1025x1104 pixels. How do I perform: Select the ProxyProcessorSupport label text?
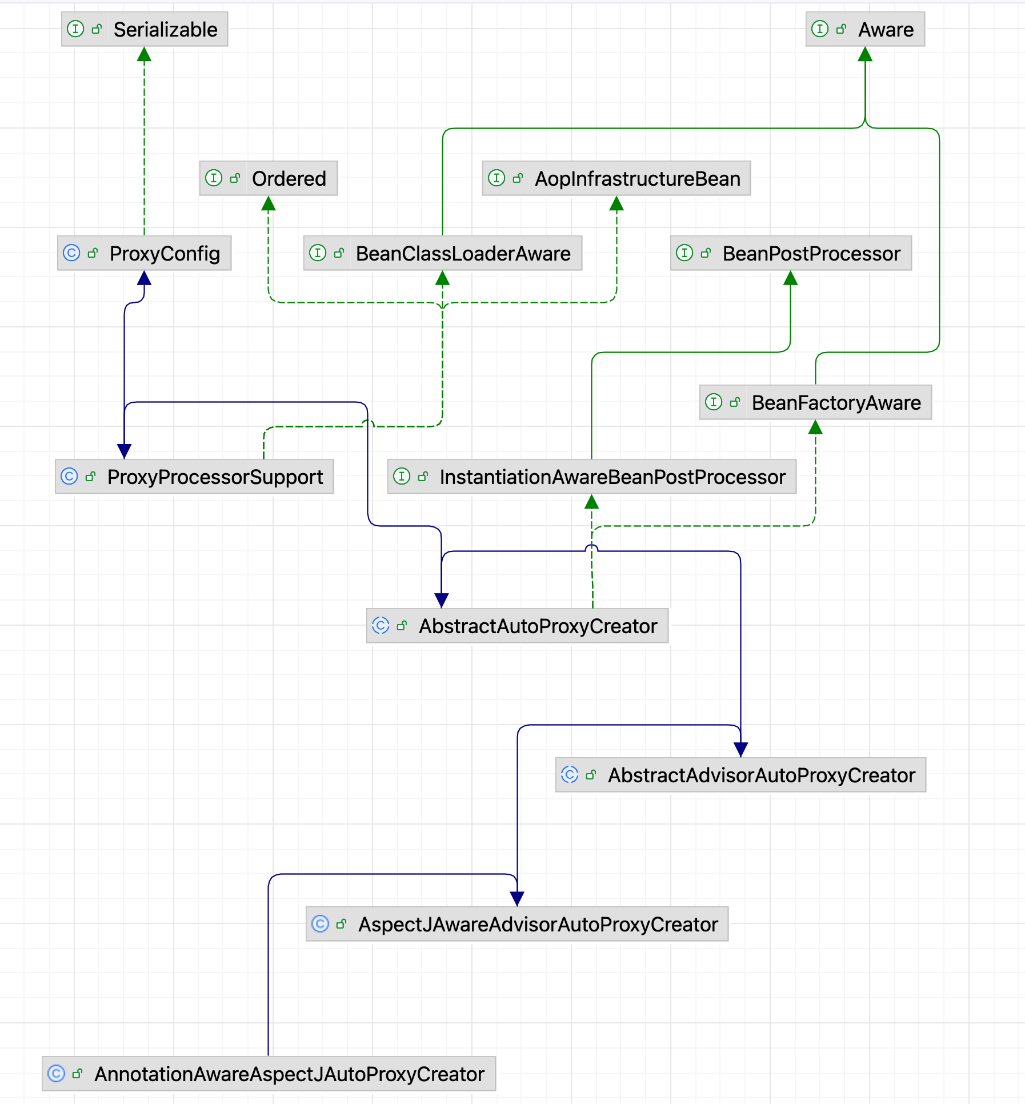pos(215,477)
